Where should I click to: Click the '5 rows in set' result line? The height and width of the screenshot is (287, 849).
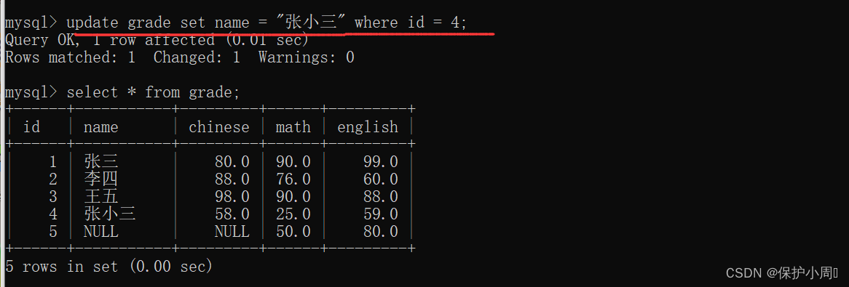(x=108, y=267)
